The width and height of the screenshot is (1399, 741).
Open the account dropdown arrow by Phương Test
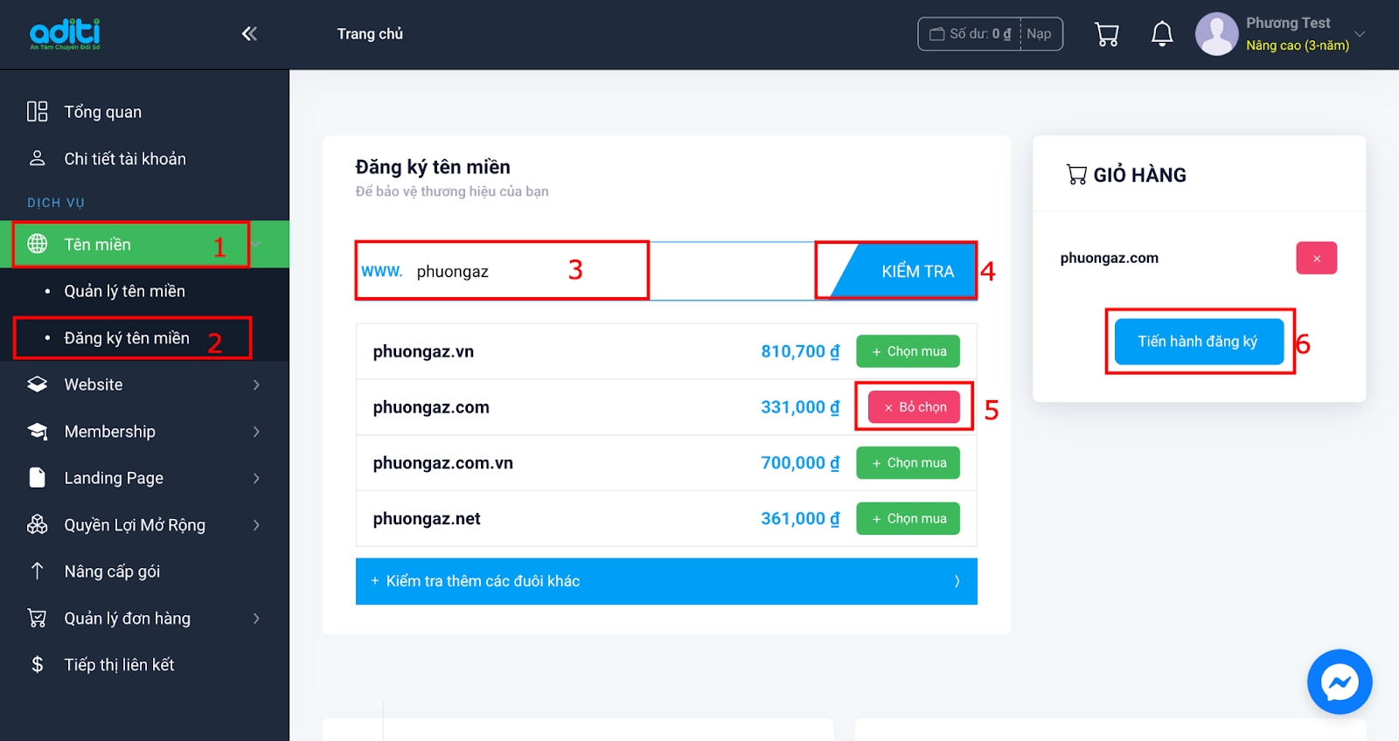tap(1360, 34)
